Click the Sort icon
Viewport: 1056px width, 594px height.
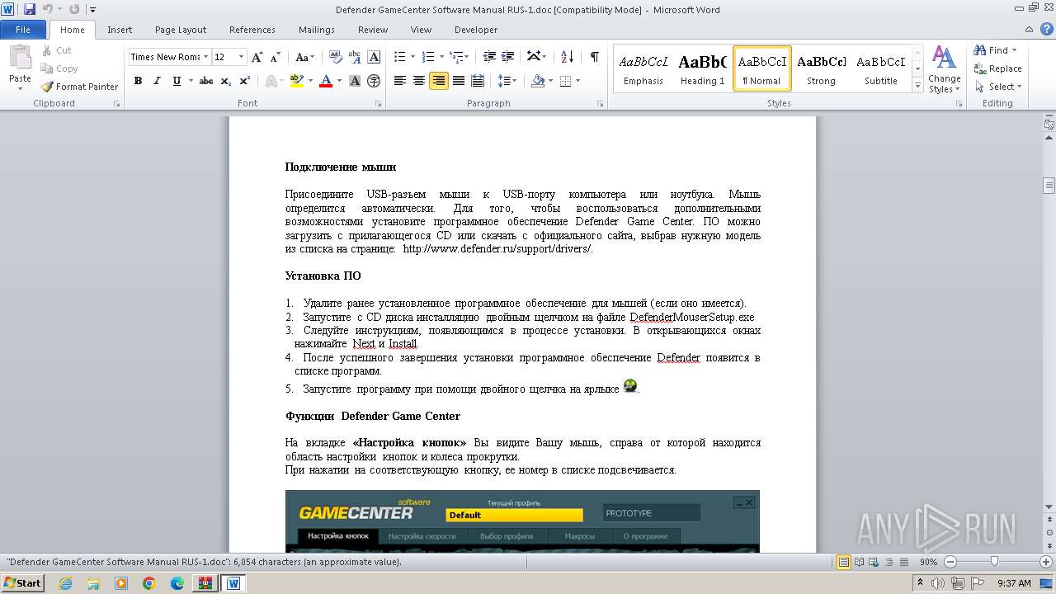567,57
